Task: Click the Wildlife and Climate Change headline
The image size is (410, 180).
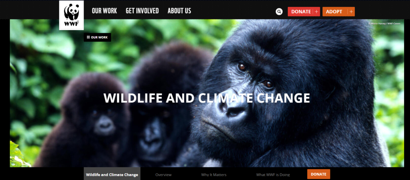Action: pos(207,98)
